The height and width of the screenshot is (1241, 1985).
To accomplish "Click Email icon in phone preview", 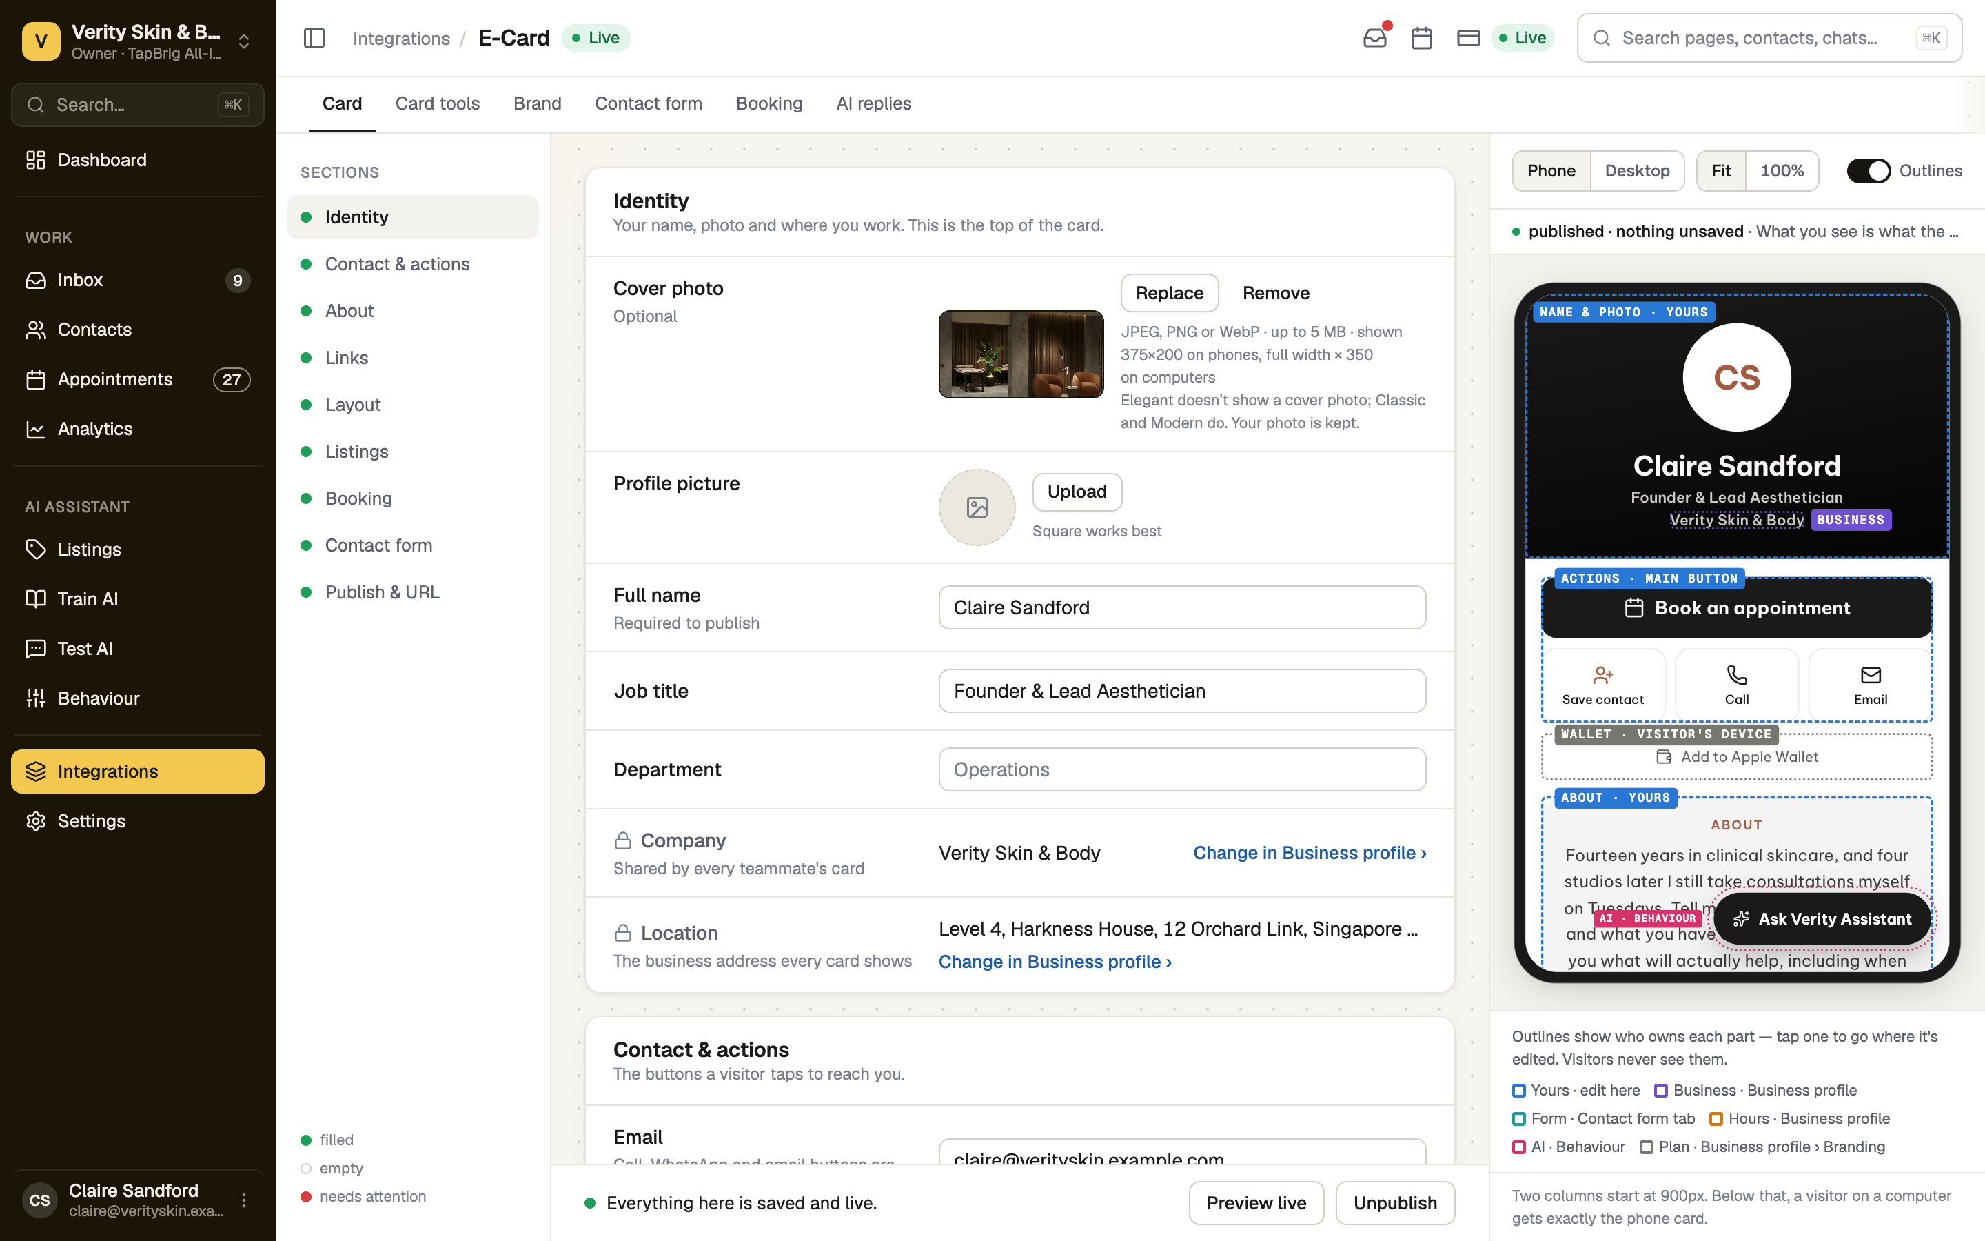I will click(x=1870, y=685).
